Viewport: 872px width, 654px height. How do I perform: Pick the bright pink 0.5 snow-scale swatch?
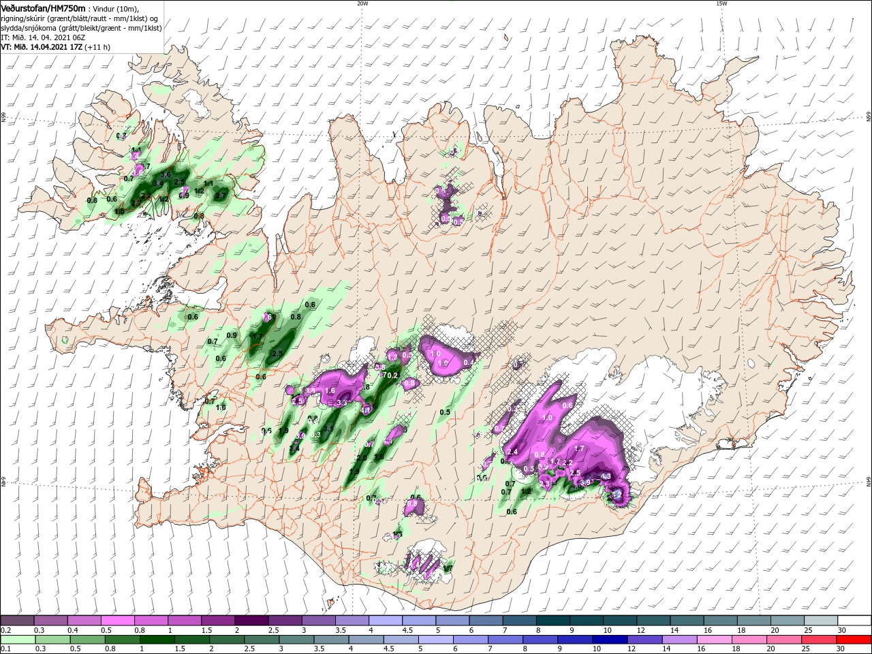pyautogui.click(x=118, y=620)
